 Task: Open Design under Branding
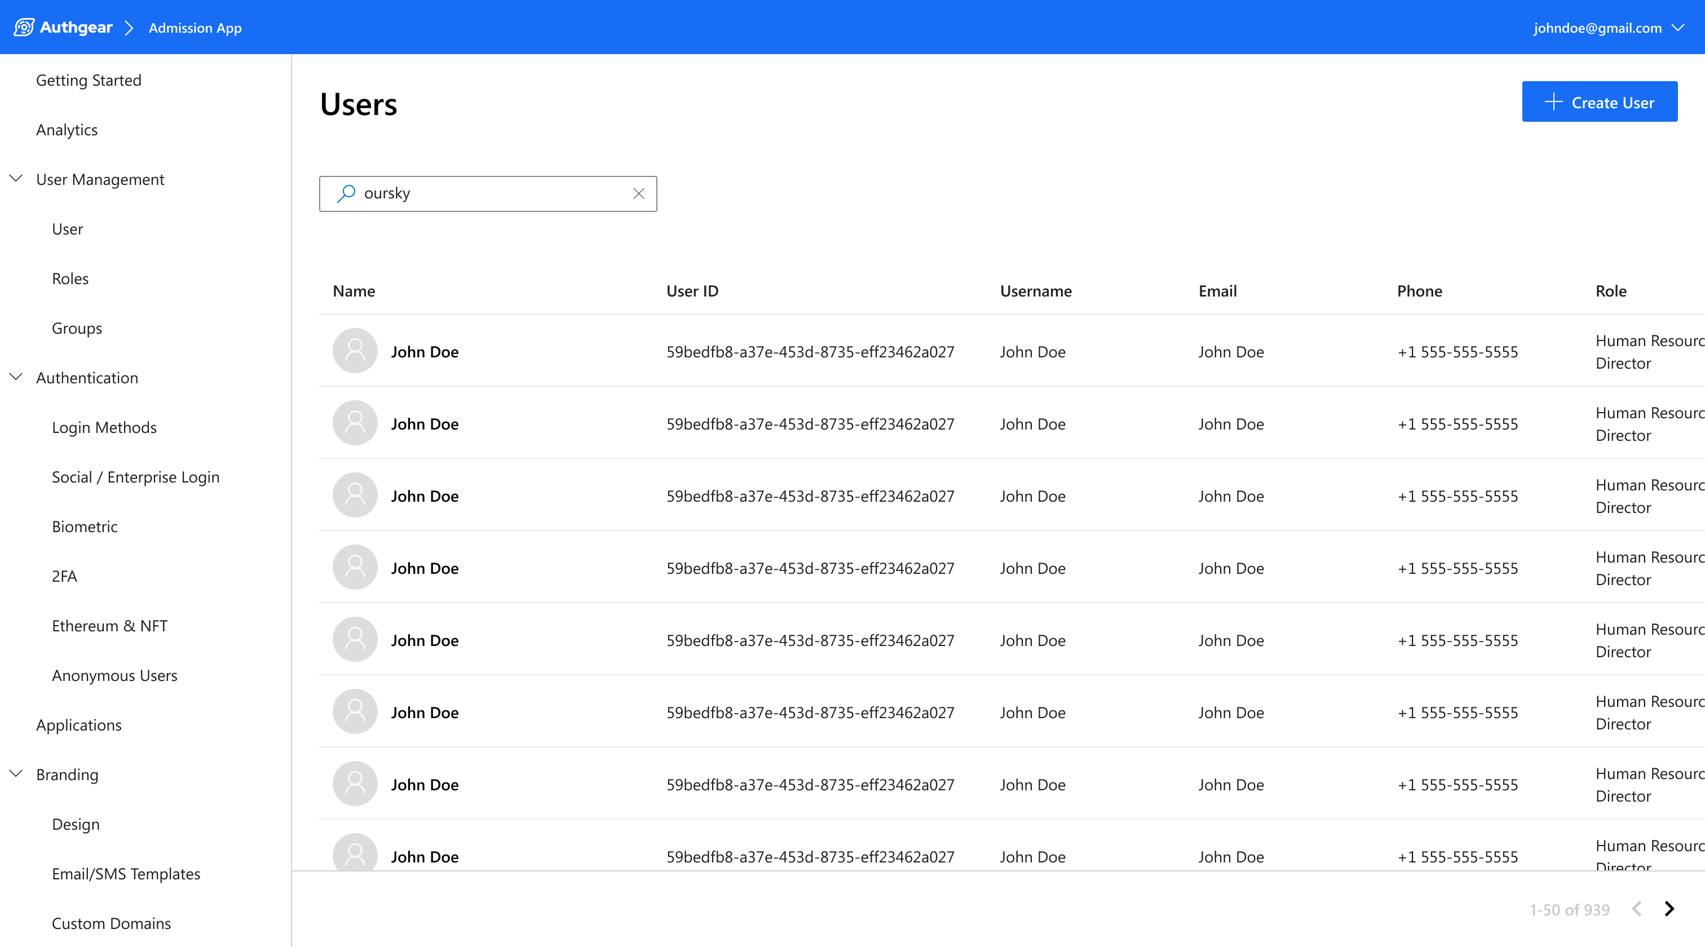click(76, 825)
